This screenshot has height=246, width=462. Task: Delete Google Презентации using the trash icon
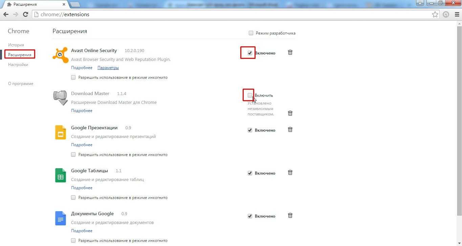[290, 130]
